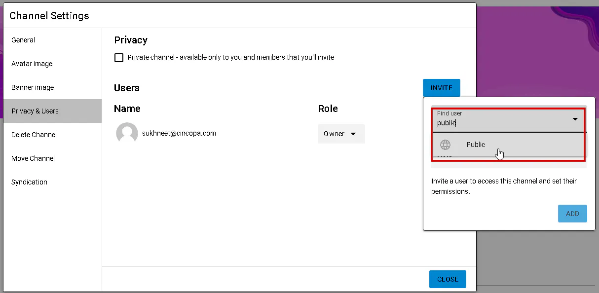
Task: Open the General settings tab
Action: pyautogui.click(x=52, y=40)
